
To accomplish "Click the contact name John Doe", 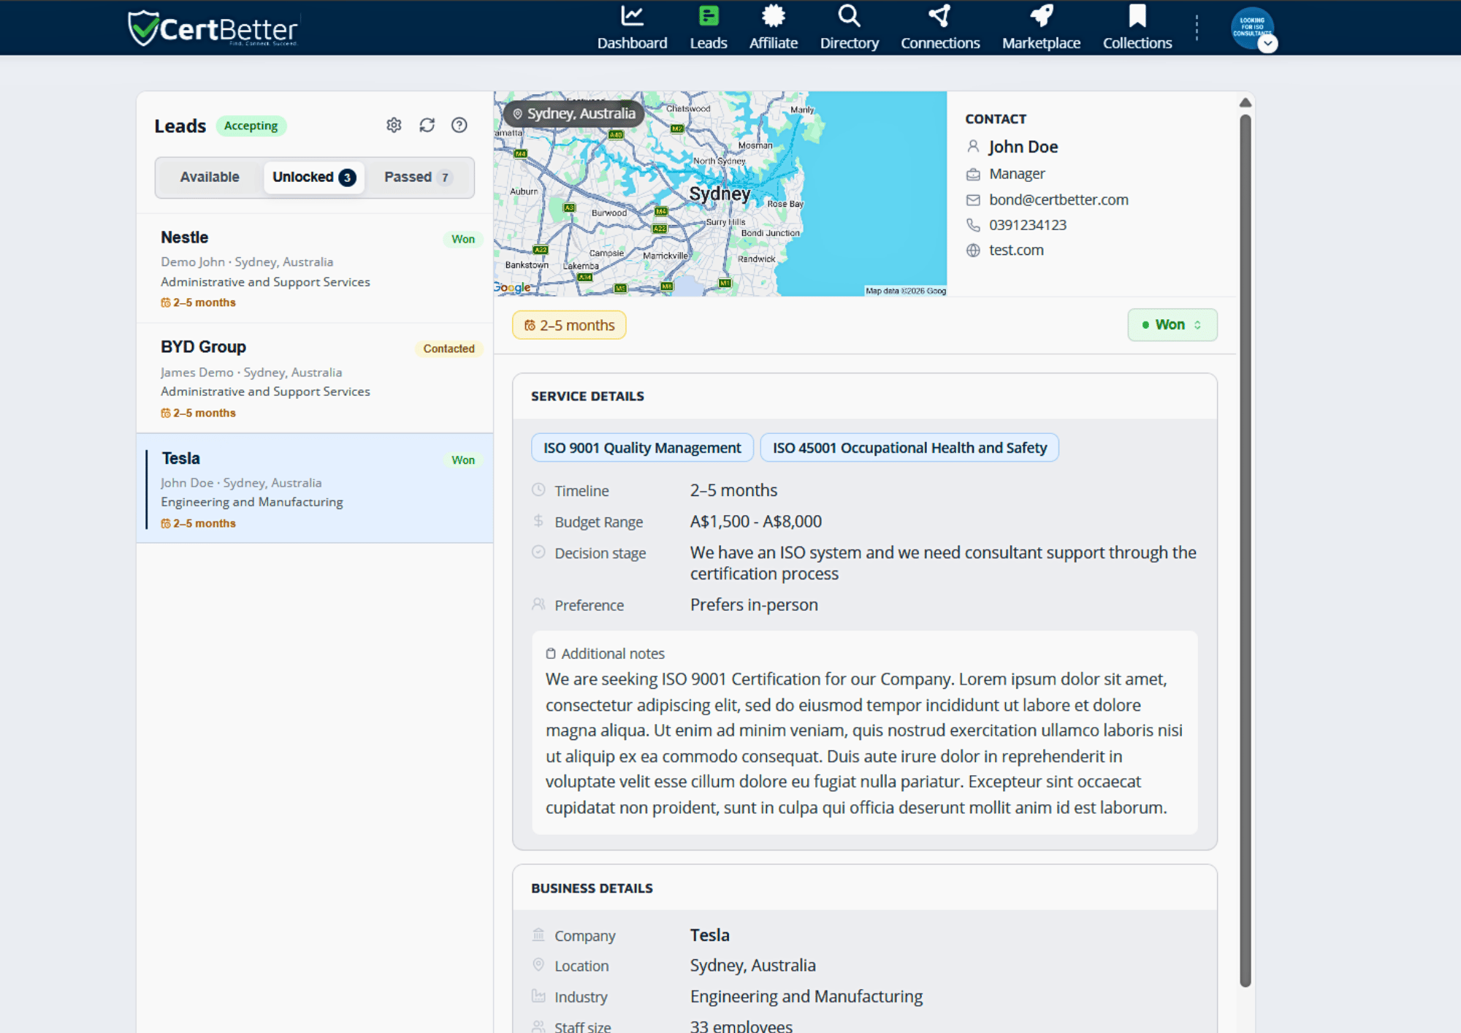I will coord(1023,147).
